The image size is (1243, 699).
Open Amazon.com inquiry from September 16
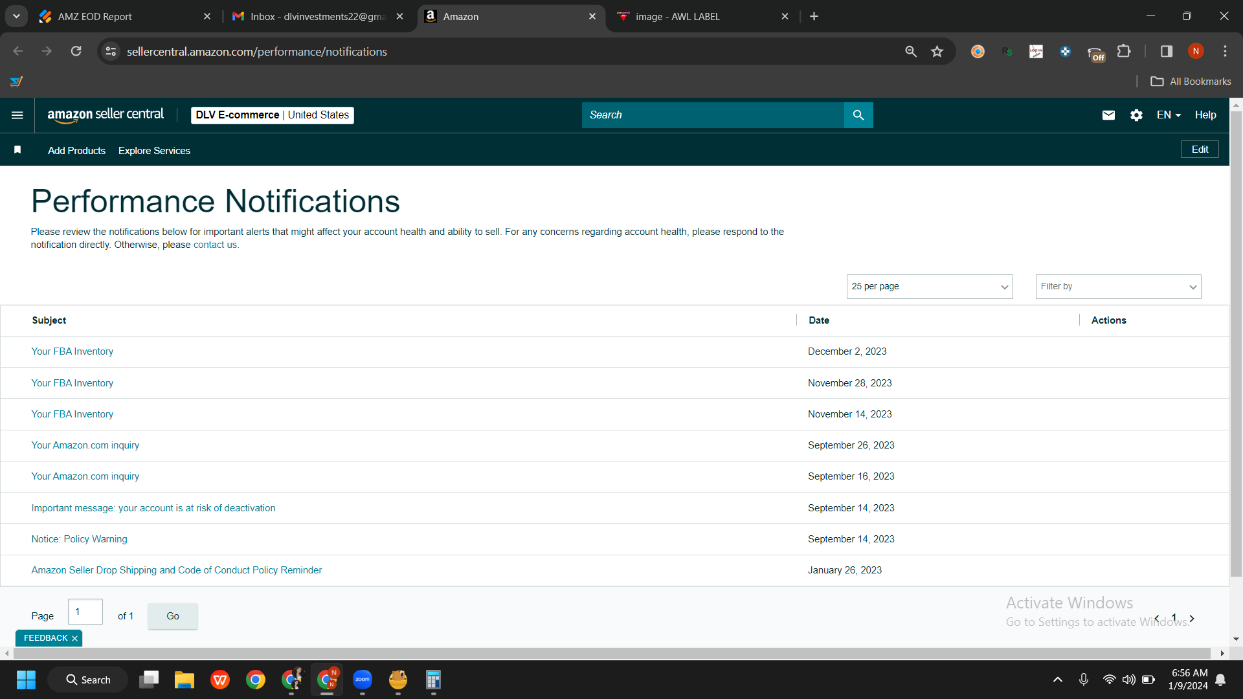[85, 476]
